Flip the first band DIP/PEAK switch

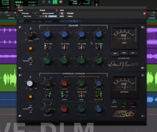pos(47,48)
